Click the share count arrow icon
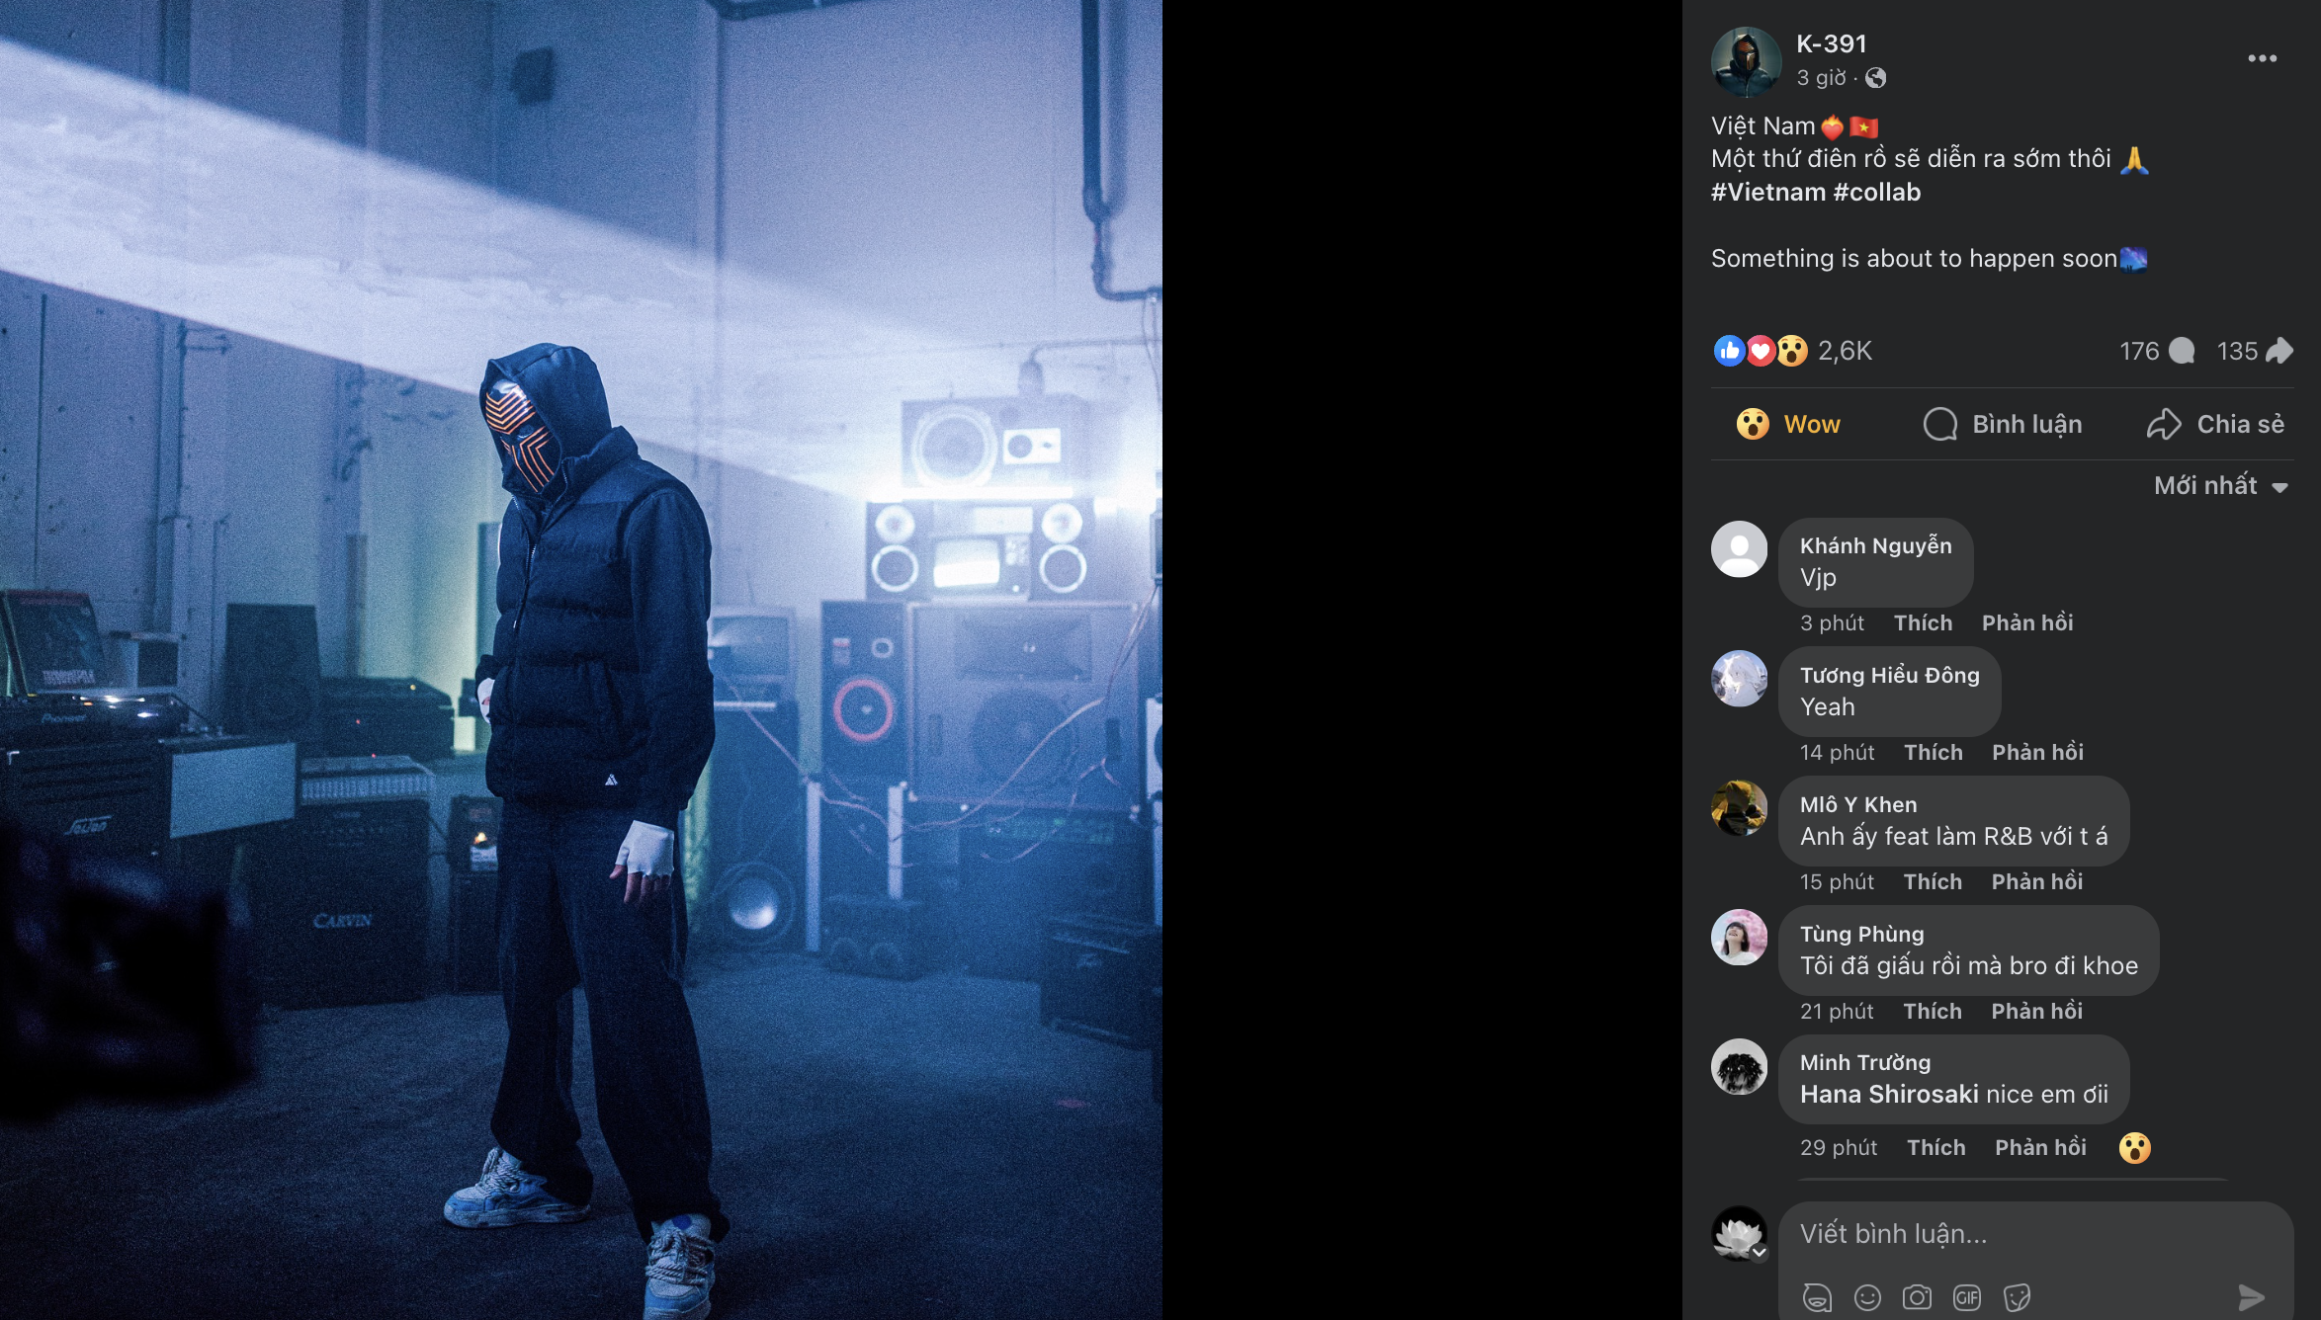Screen dimensions: 2321x1320 2278,351
